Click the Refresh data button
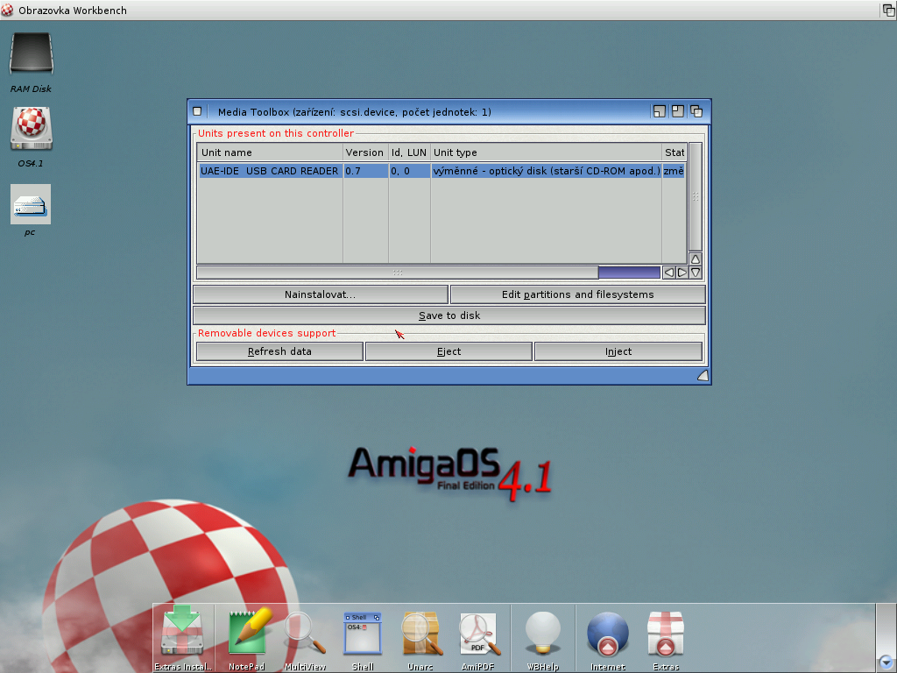 pos(279,351)
